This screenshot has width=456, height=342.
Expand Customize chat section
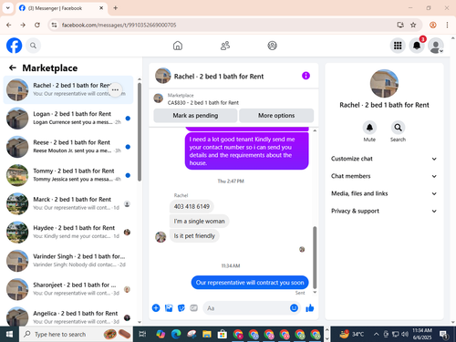384,159
